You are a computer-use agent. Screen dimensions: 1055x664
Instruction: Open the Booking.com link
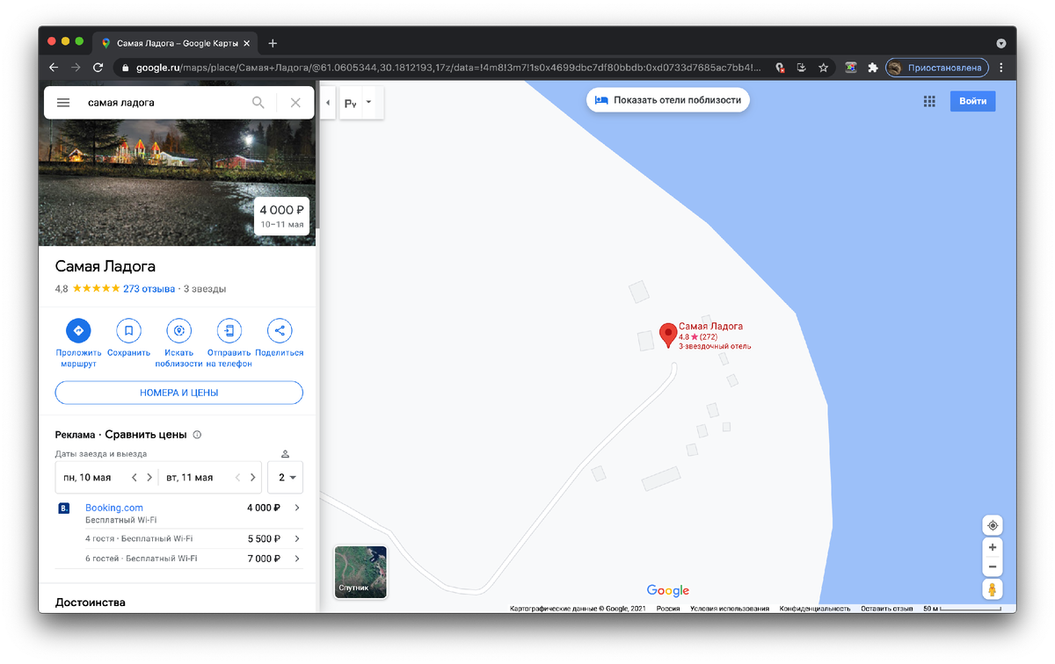tap(114, 508)
